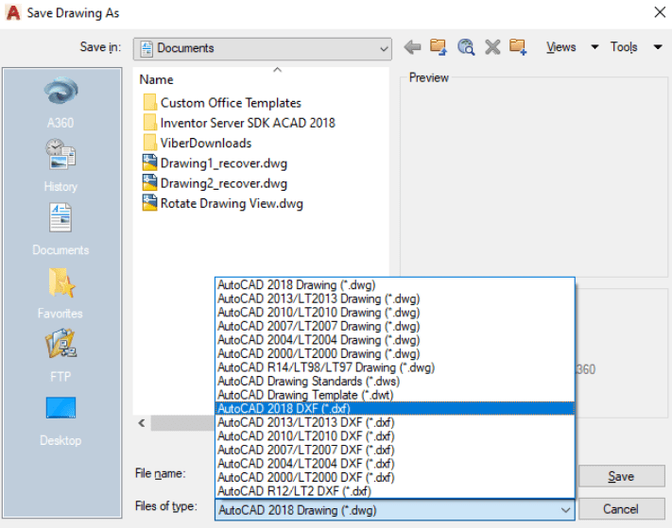
Task: Open the FTP locations shortcut
Action: point(60,355)
